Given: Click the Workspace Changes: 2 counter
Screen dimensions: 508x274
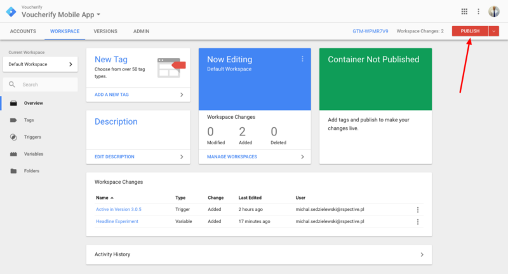Looking at the screenshot, I should pos(420,31).
